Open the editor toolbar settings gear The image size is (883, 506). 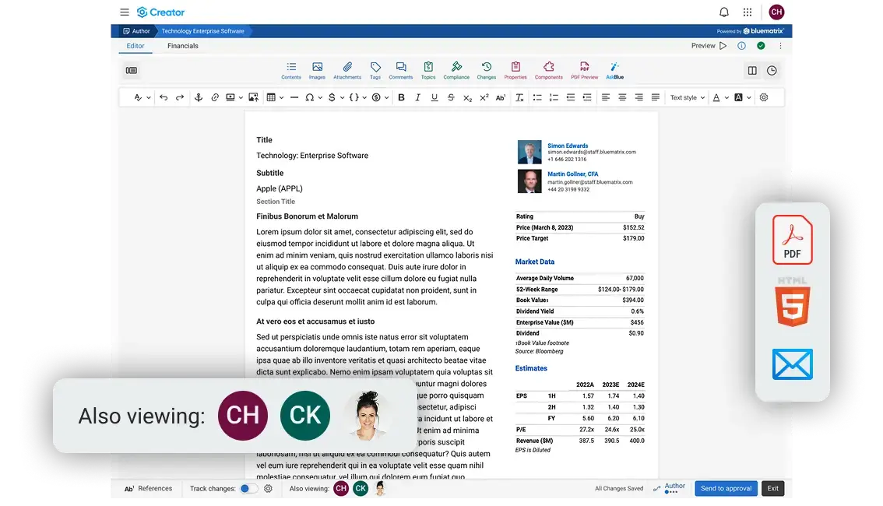764,97
